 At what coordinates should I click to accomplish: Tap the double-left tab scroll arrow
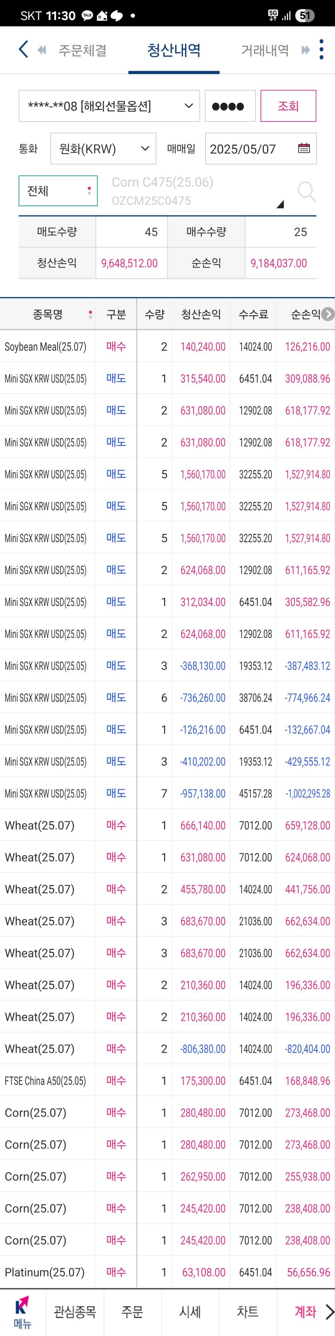42,50
